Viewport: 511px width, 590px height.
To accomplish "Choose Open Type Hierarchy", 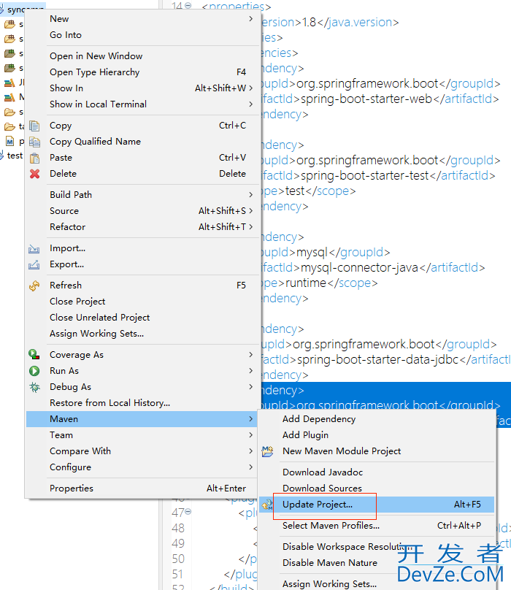I will coord(142,72).
